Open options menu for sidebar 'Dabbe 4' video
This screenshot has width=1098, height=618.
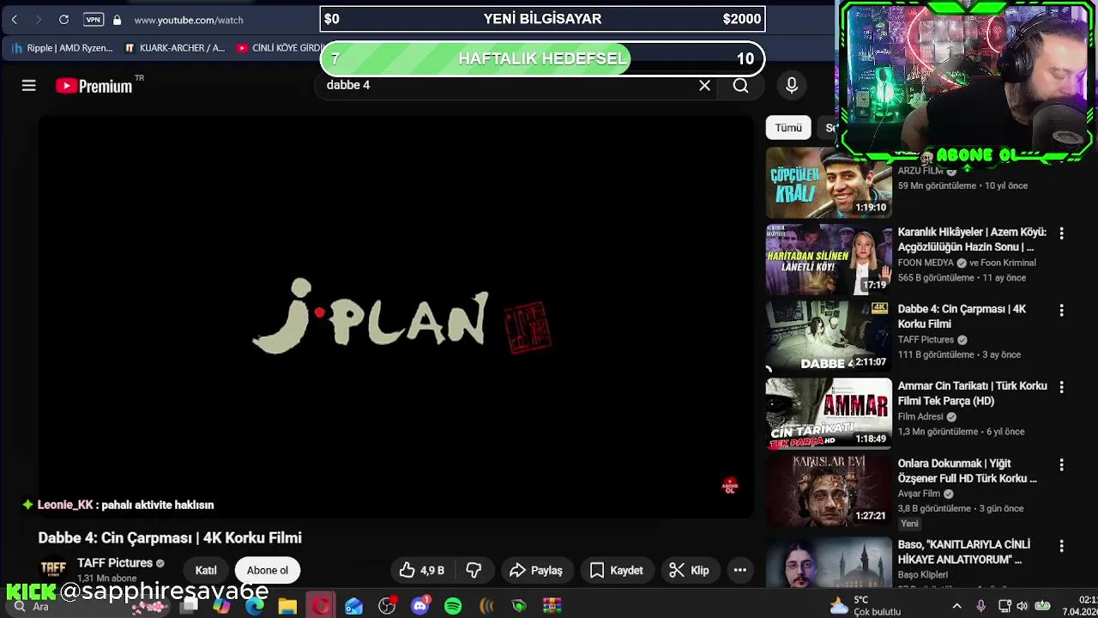[1061, 311]
